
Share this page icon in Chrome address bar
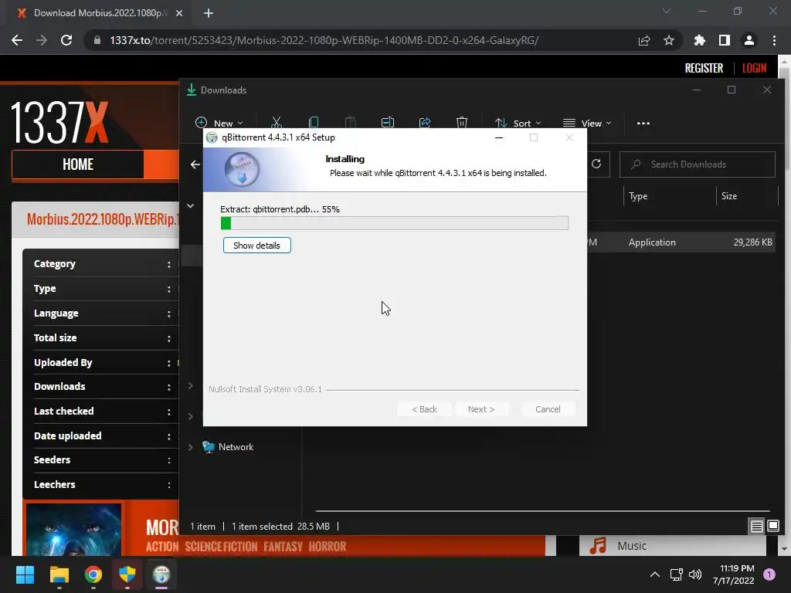pos(643,40)
